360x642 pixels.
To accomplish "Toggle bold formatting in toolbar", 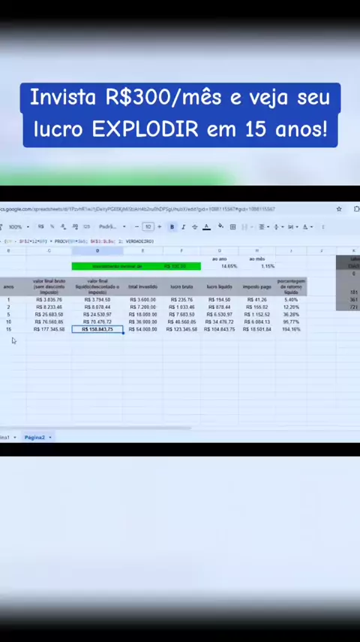I will point(172,227).
